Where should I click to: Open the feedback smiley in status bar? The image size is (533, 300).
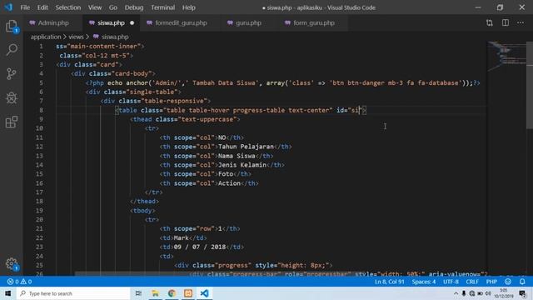pyautogui.click(x=508, y=282)
